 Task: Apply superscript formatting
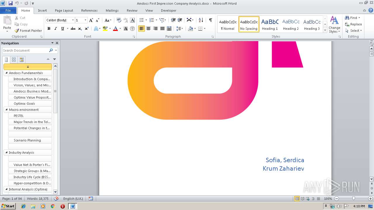(87, 29)
